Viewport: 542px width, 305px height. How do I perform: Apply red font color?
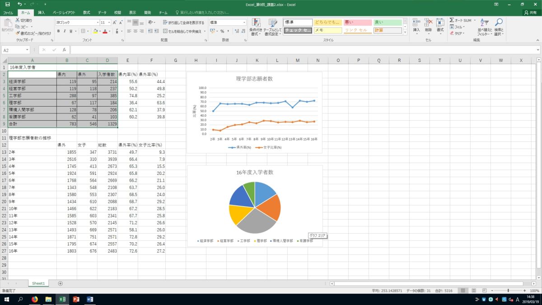click(105, 31)
